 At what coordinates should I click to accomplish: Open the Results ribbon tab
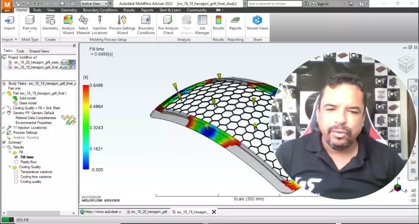[129, 10]
